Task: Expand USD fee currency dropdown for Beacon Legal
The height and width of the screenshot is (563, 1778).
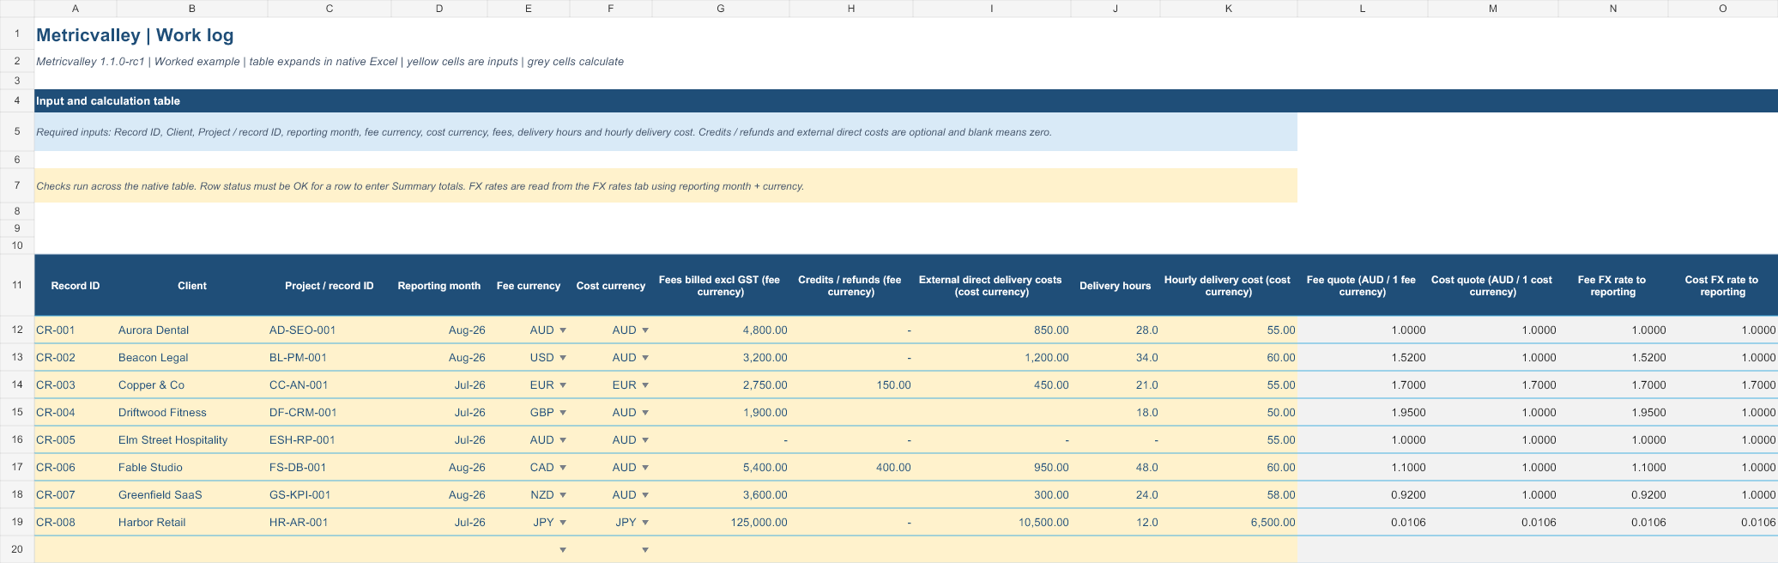Action: [563, 358]
